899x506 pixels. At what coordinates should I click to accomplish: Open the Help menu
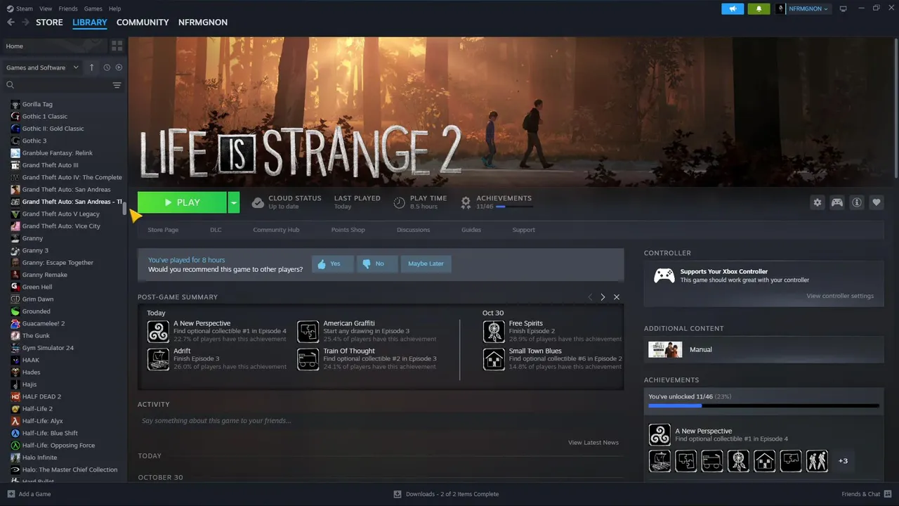114,8
